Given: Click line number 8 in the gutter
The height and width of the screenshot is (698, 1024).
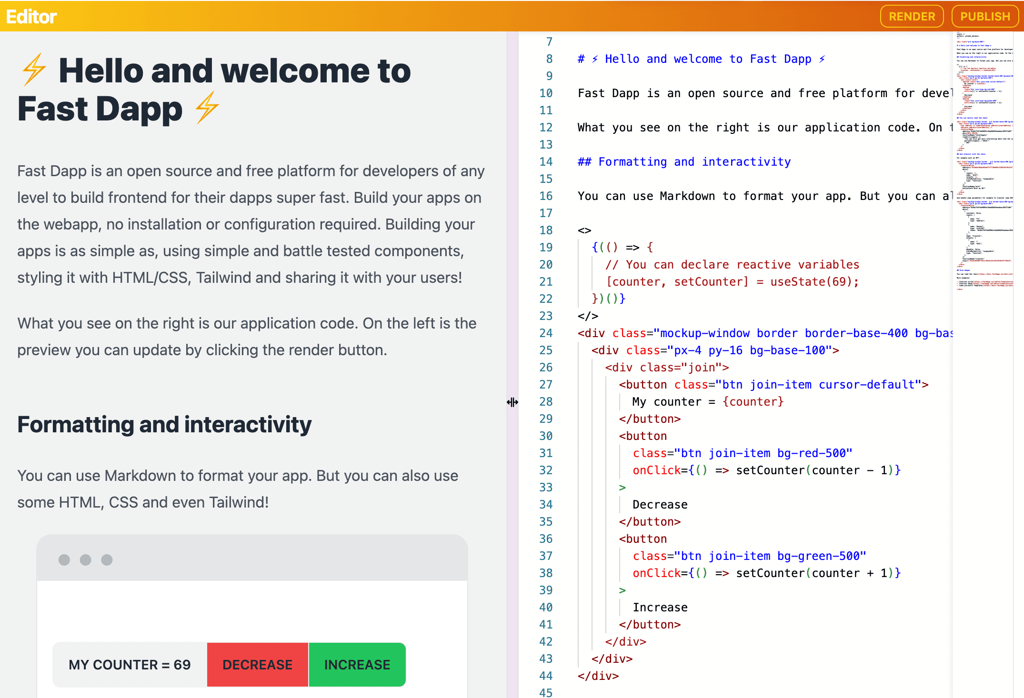Looking at the screenshot, I should [549, 59].
